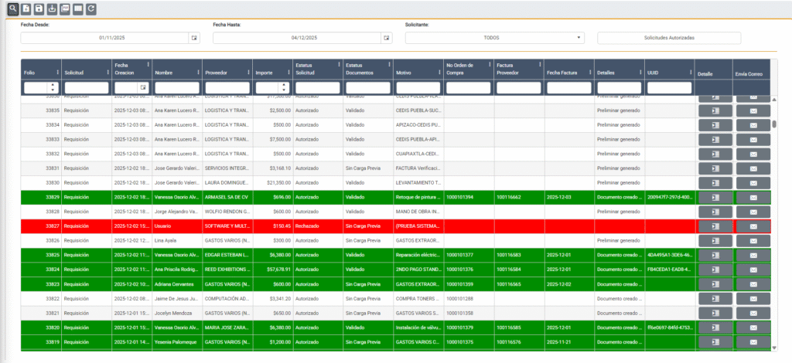
Task: Click the columns layout toolbar icon
Action: 78,8
